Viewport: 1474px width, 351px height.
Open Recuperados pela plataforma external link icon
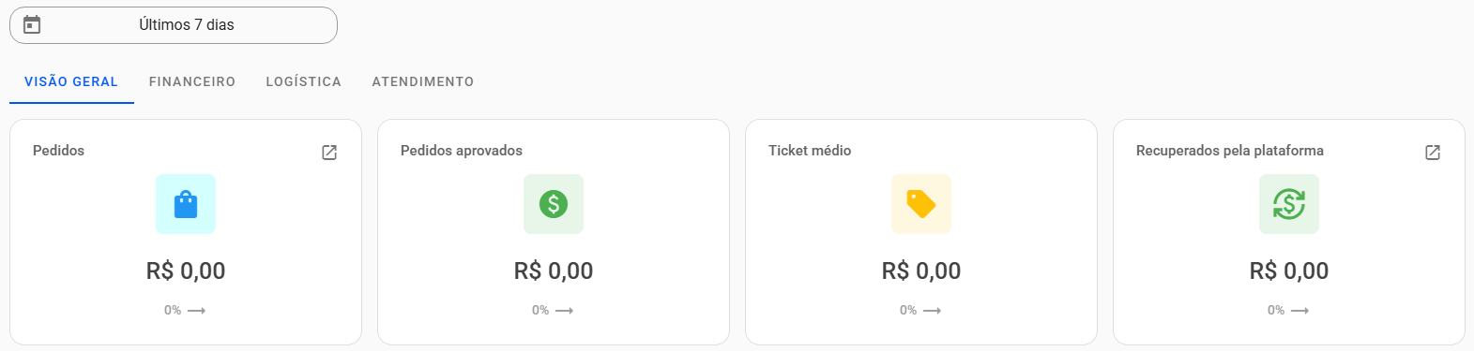click(1433, 153)
